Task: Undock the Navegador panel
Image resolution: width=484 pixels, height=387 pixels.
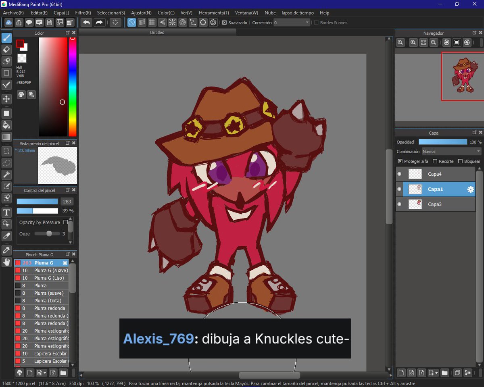Action: tap(474, 33)
